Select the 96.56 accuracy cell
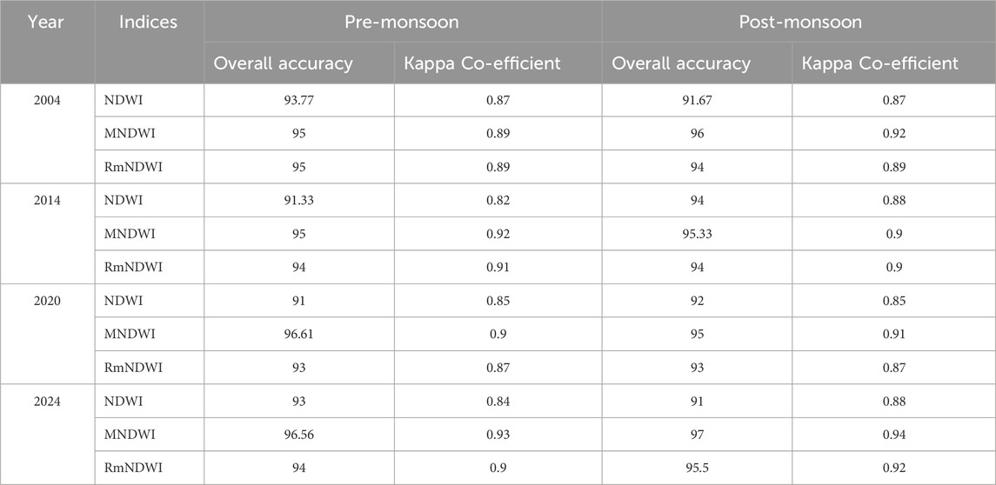This screenshot has height=485, width=996. click(299, 435)
